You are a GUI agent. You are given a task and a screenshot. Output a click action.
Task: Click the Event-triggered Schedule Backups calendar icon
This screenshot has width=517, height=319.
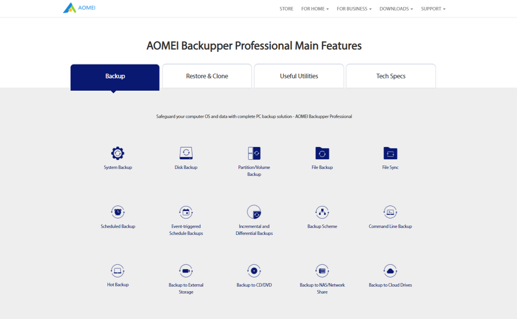coord(186,212)
